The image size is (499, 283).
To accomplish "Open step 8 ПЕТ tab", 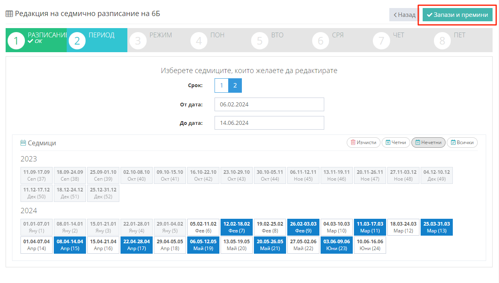I will (x=462, y=40).
